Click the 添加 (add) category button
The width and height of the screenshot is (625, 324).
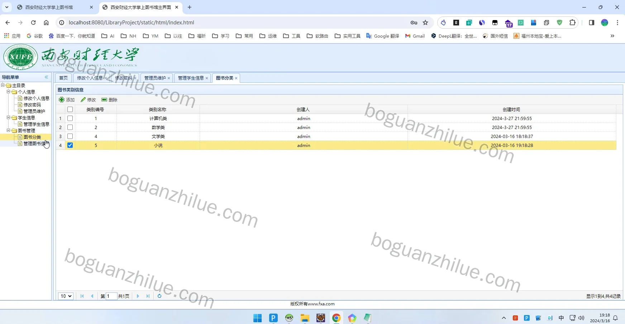point(67,100)
